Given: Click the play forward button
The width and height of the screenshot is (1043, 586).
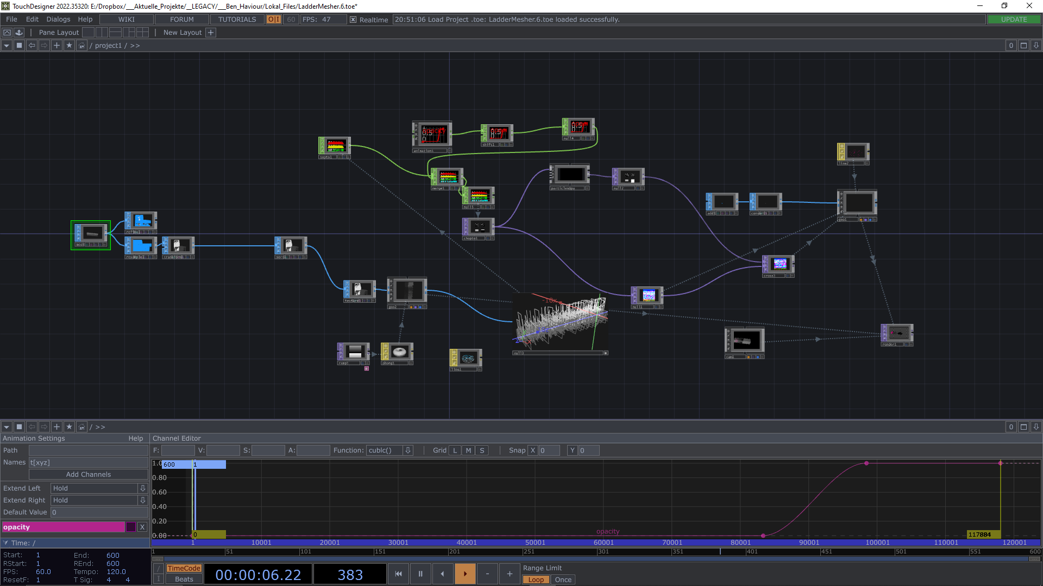Looking at the screenshot, I should 465,574.
